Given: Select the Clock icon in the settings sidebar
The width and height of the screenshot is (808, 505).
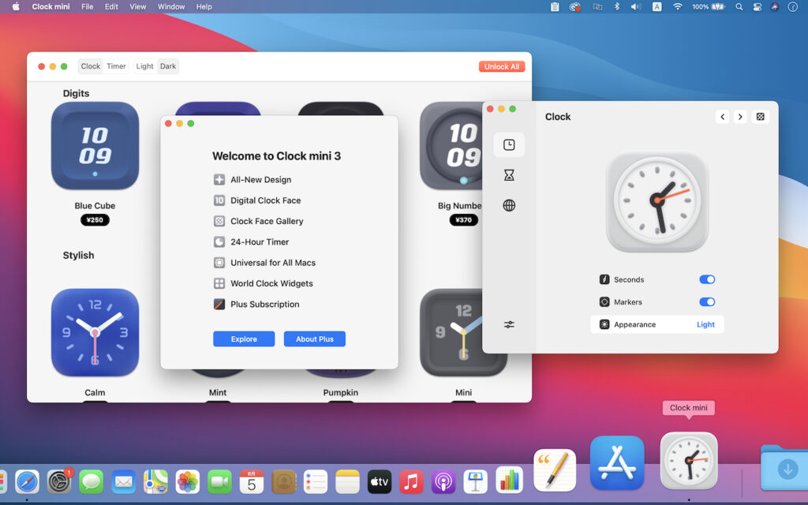Looking at the screenshot, I should click(509, 144).
